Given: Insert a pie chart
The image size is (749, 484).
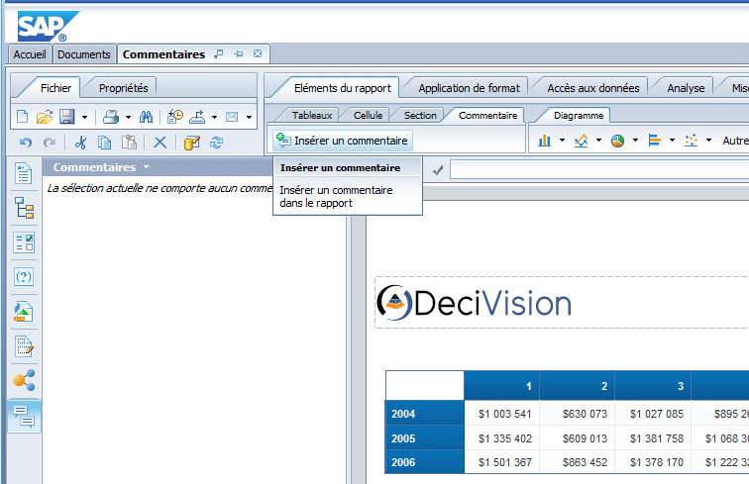Looking at the screenshot, I should pyautogui.click(x=617, y=141).
